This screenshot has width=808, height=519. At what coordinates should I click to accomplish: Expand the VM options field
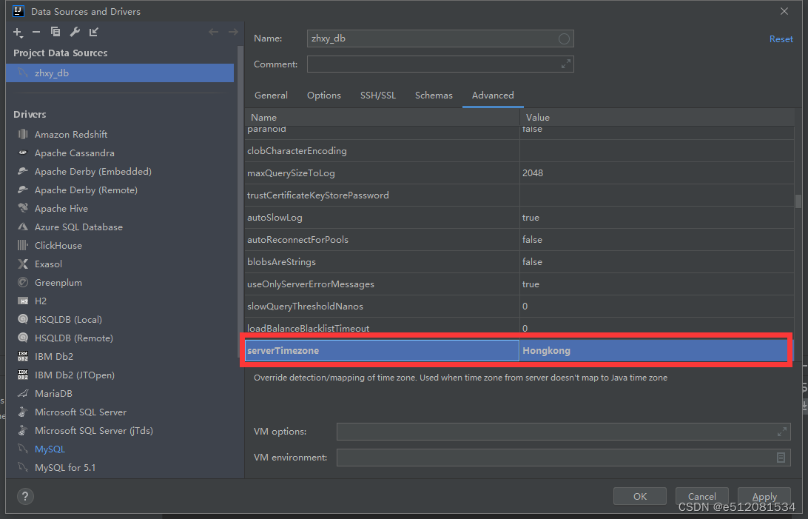coord(782,431)
